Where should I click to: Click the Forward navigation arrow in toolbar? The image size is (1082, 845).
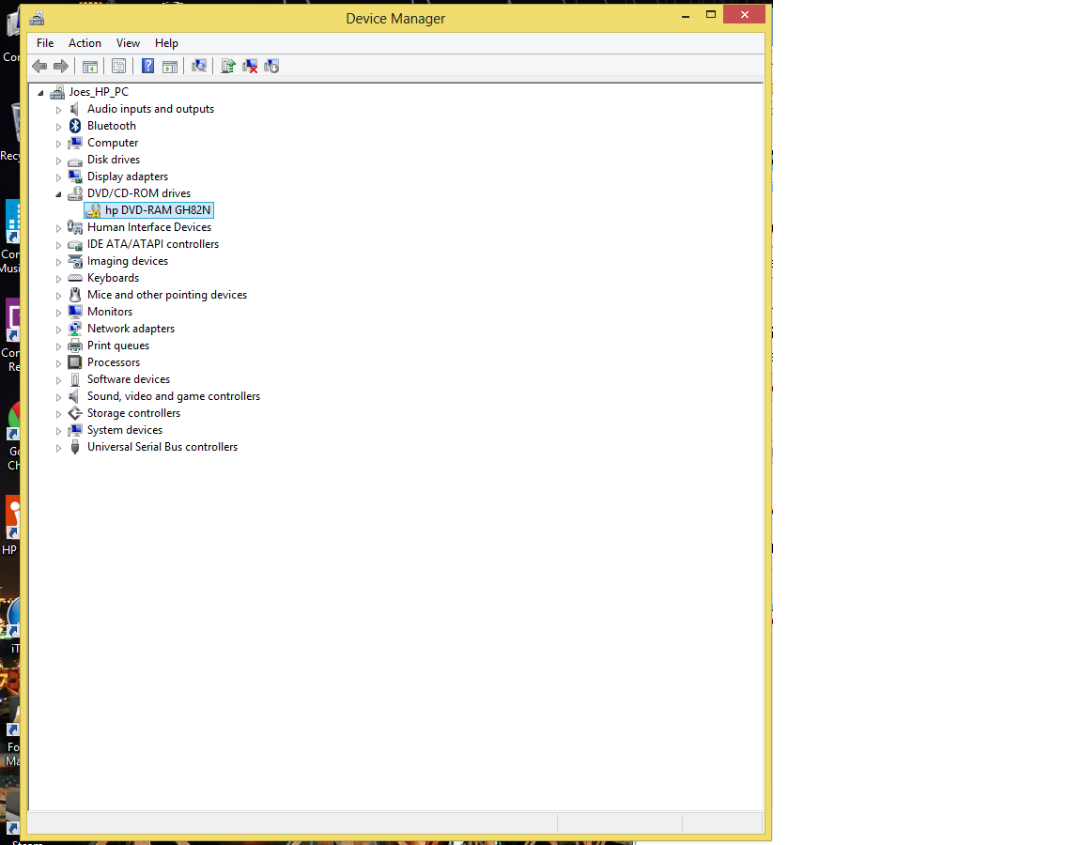click(x=62, y=66)
